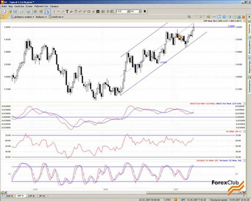Click the dark grid layout icon
The image size is (251, 201).
pyautogui.click(x=98, y=11)
